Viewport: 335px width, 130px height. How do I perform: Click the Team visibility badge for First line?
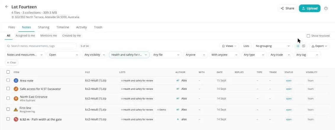tap(310, 110)
